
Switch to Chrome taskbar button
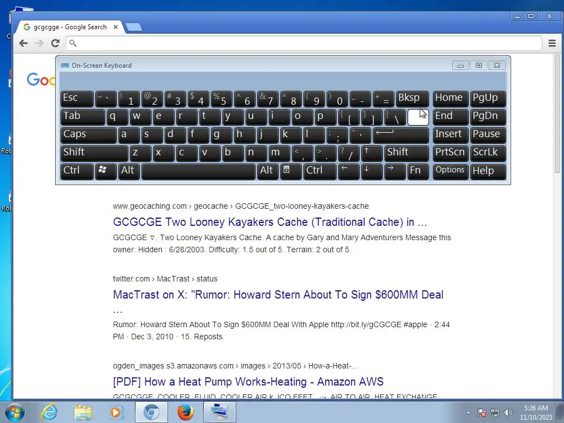pyautogui.click(x=151, y=412)
